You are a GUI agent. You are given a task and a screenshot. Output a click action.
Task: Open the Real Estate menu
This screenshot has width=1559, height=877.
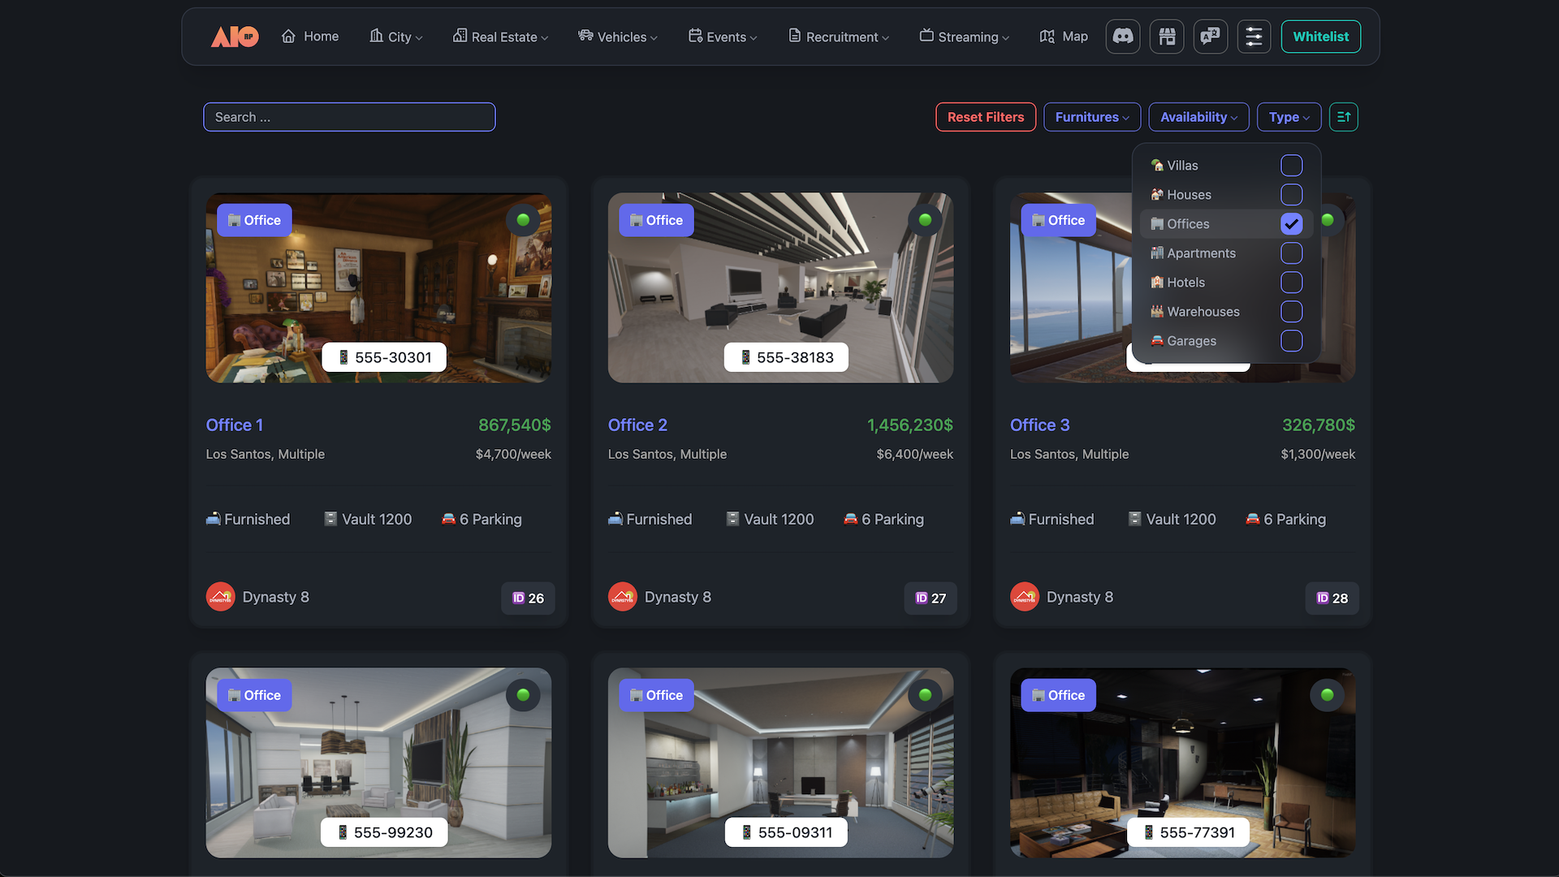(501, 37)
